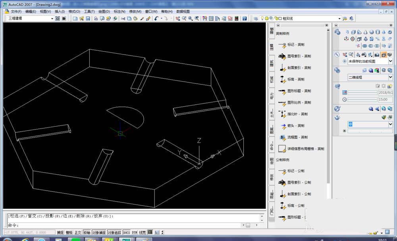Click the 2018/9/2 date field
This screenshot has height=241, width=397.
385,93
